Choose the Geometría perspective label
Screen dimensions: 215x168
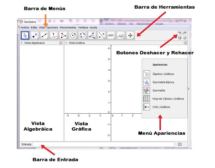pyautogui.click(x=159, y=91)
